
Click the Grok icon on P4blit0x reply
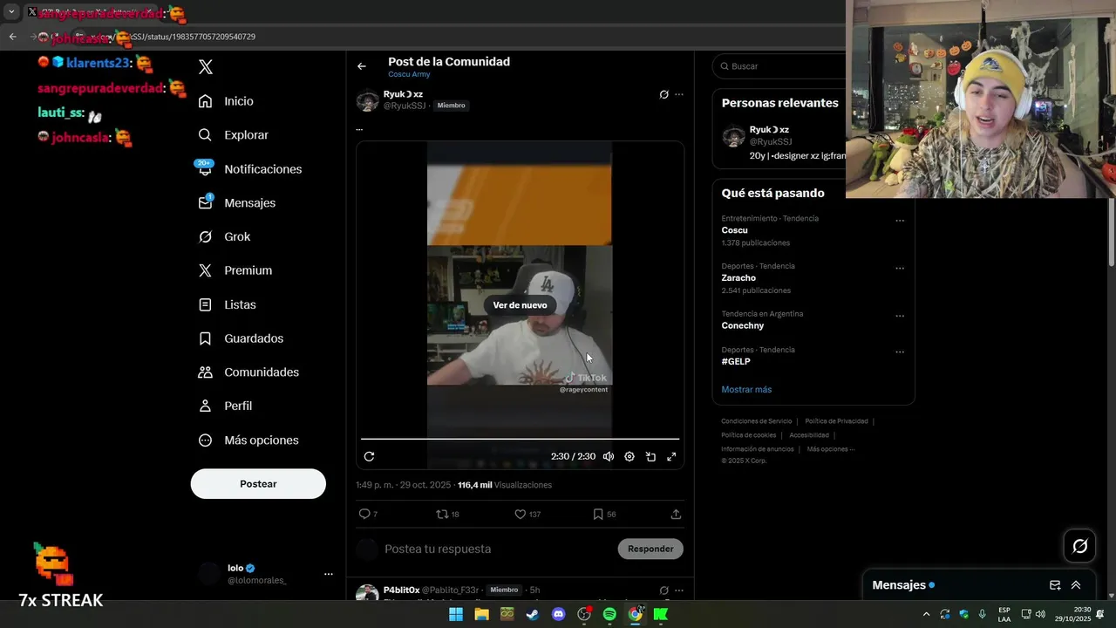(663, 590)
